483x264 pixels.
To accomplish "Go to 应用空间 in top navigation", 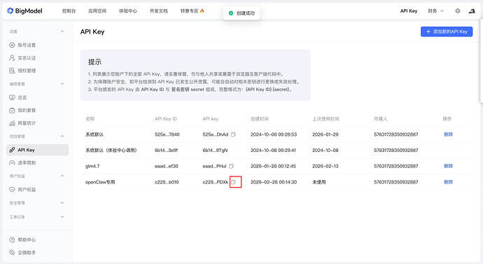I will point(97,11).
